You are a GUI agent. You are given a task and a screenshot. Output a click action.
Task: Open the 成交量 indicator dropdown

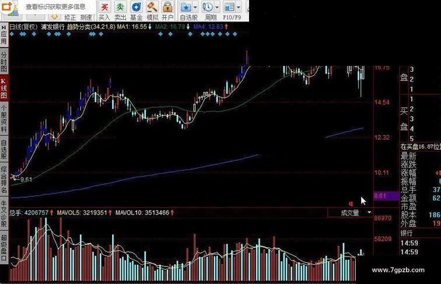pos(350,213)
